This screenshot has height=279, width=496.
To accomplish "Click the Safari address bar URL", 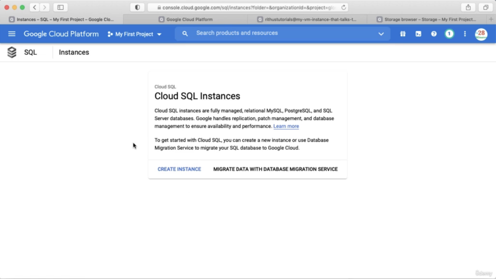I will tap(248, 8).
